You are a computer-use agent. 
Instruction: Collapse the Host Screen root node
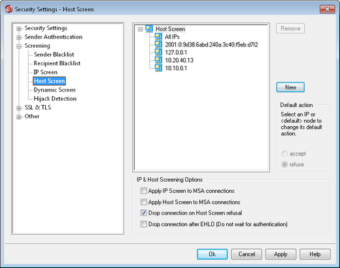141,29
